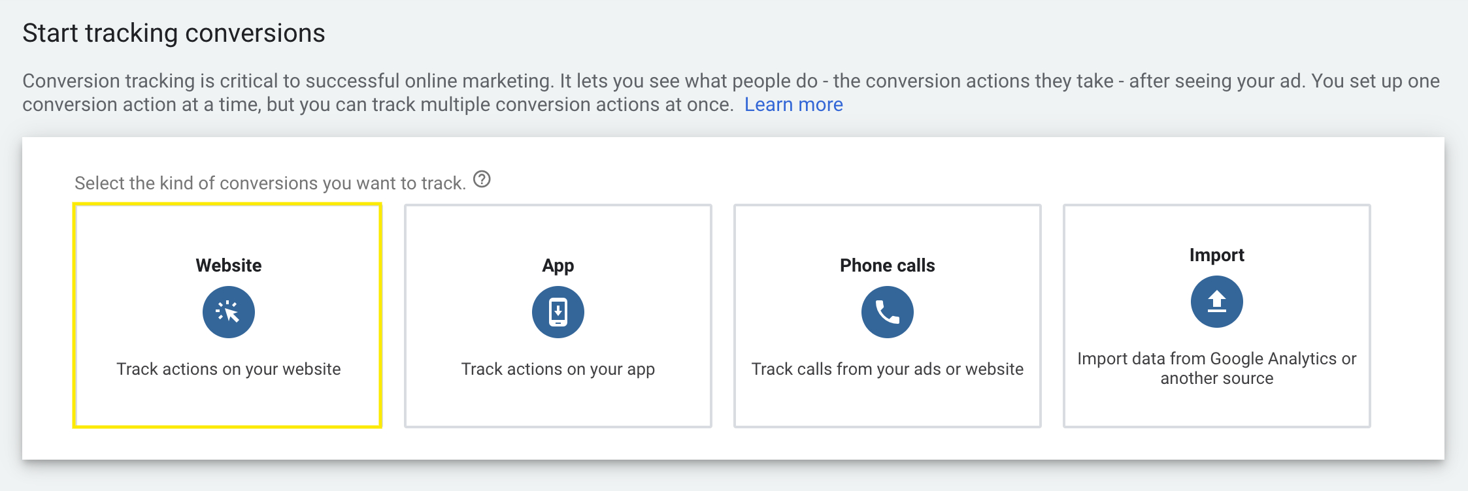Viewport: 1468px width, 491px height.
Task: Click the Website cursor-click icon
Action: (x=229, y=312)
